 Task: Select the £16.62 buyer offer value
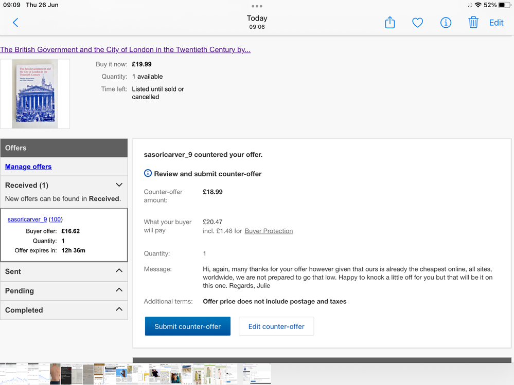70,231
